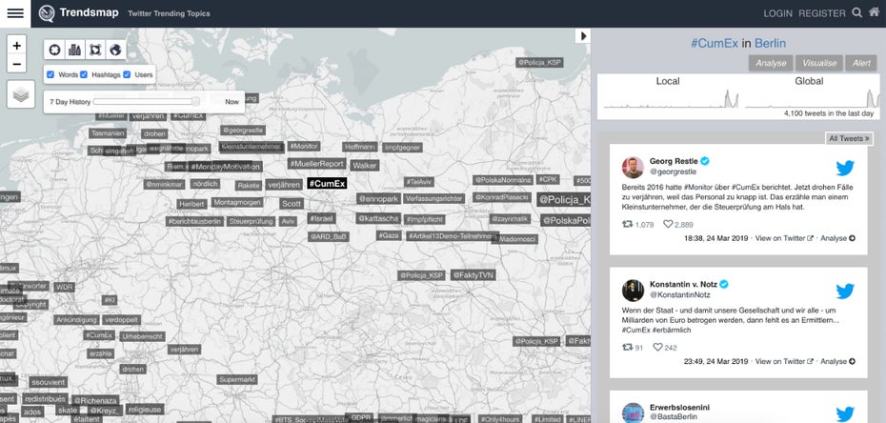Click the cities buildings icon
Image resolution: width=886 pixels, height=423 pixels.
(x=74, y=50)
